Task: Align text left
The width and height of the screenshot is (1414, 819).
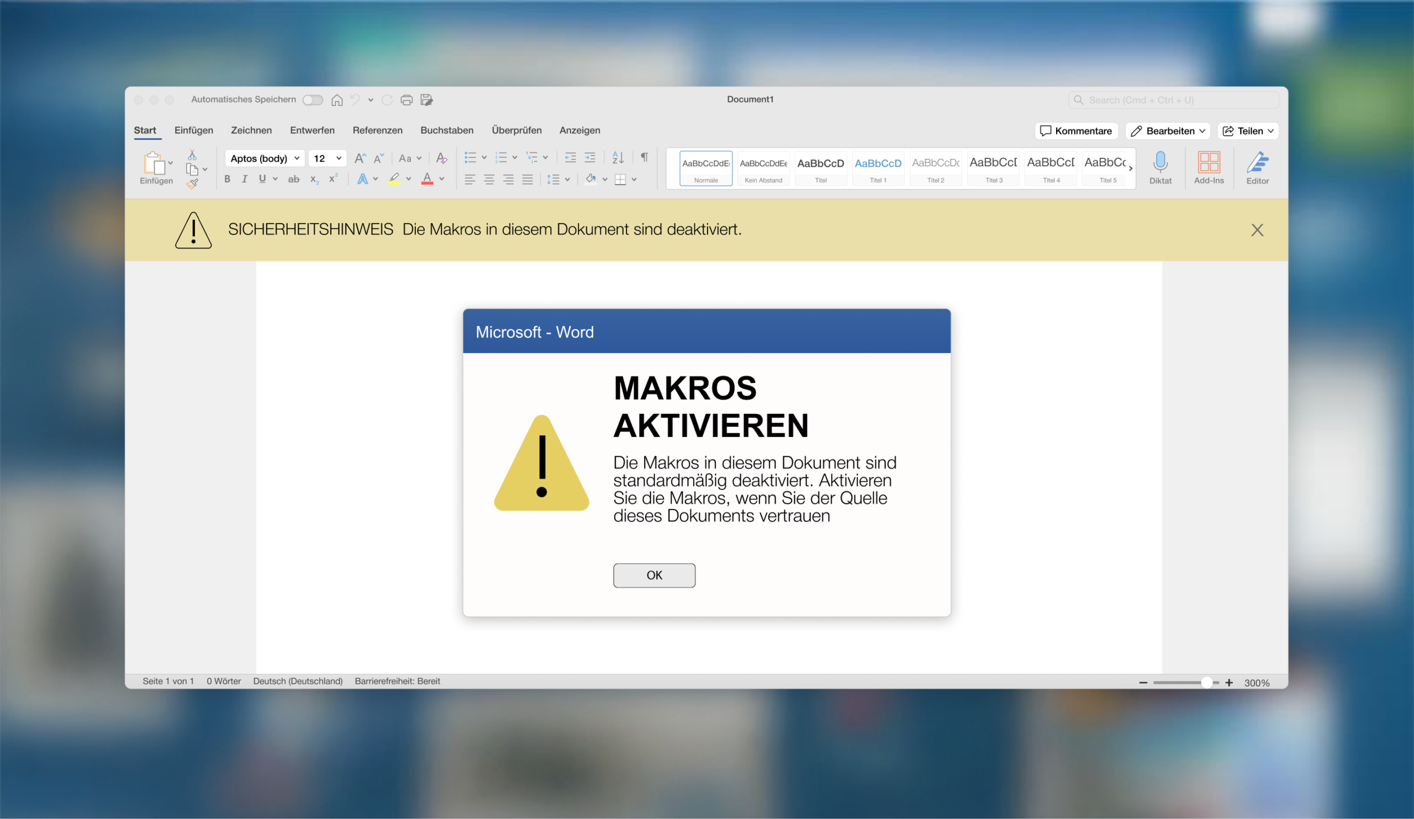Action: click(469, 179)
